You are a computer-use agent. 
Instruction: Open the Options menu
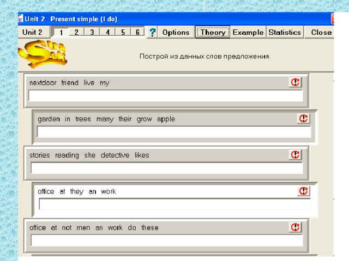[176, 33]
